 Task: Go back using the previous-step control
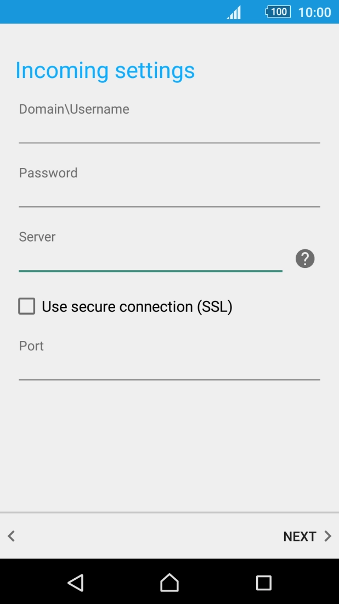pyautogui.click(x=11, y=536)
